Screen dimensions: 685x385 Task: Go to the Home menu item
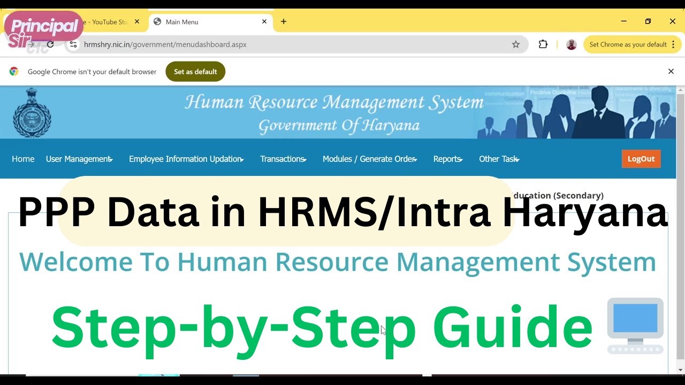click(x=23, y=159)
